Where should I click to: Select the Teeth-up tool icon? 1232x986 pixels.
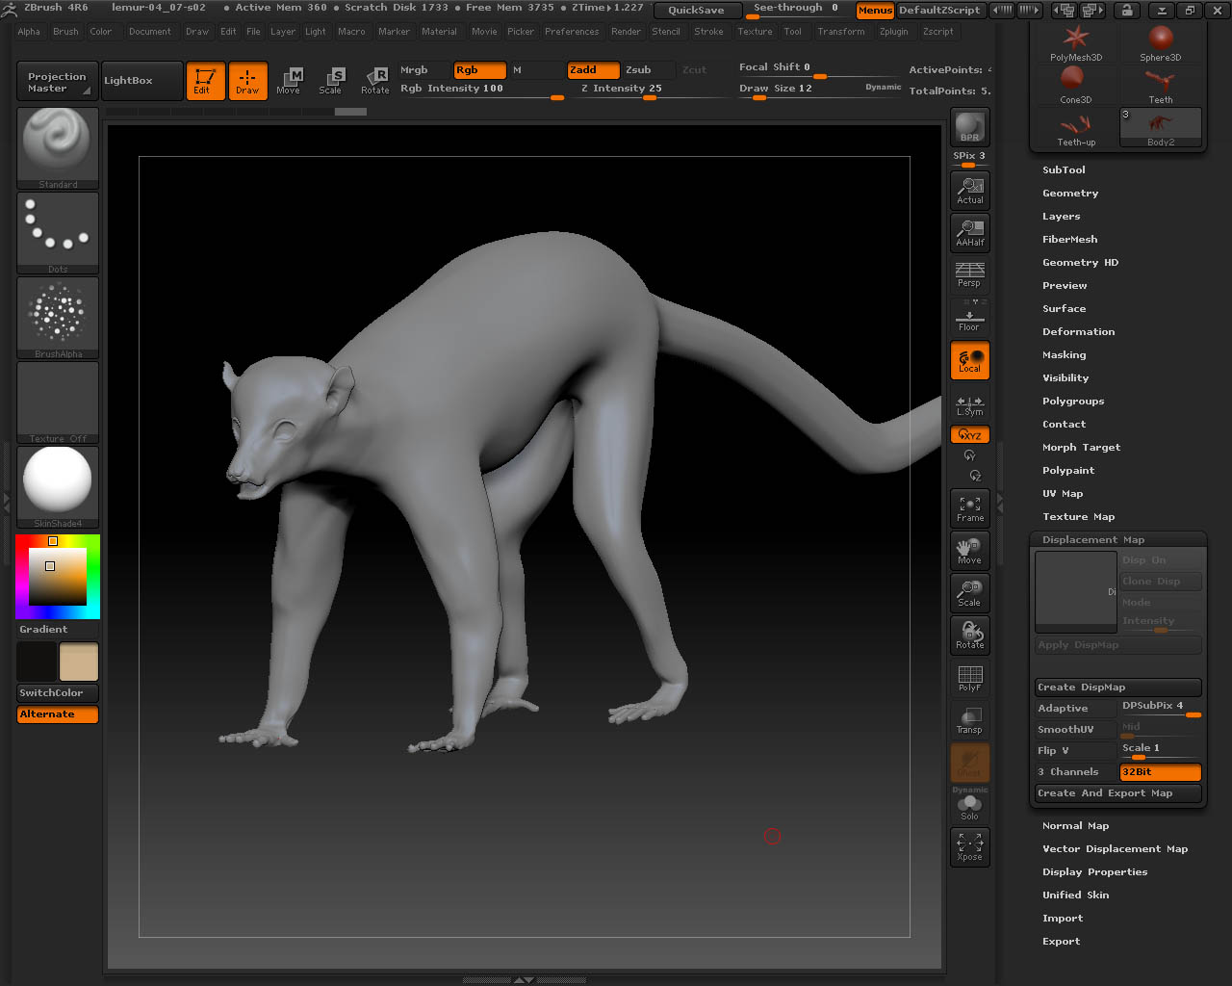tap(1076, 128)
